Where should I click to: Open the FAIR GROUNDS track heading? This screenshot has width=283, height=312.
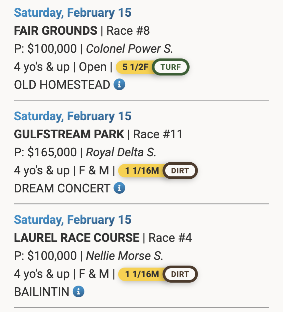[x=55, y=31]
